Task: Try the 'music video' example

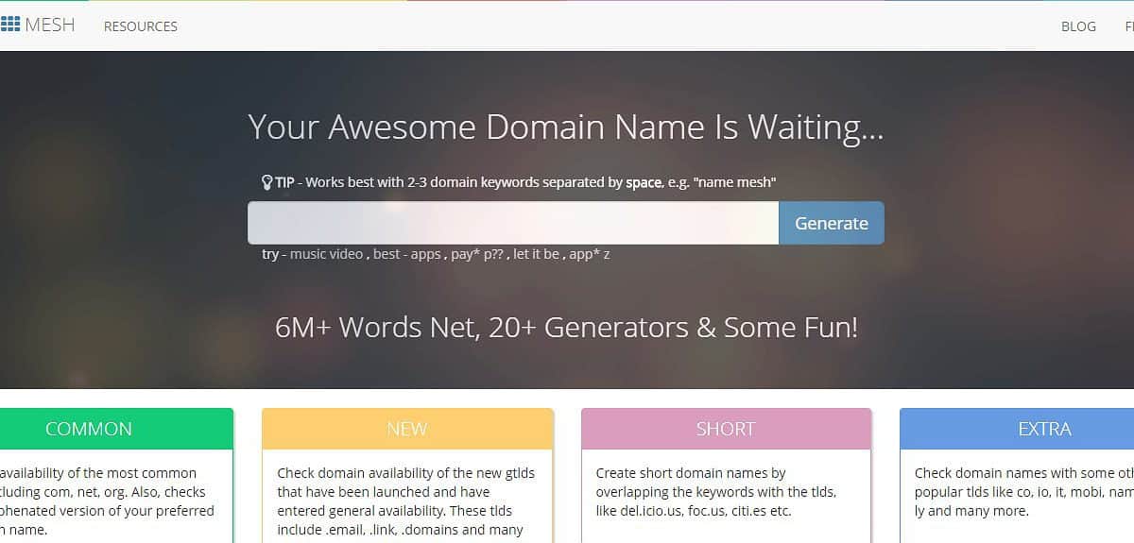Action: click(326, 254)
